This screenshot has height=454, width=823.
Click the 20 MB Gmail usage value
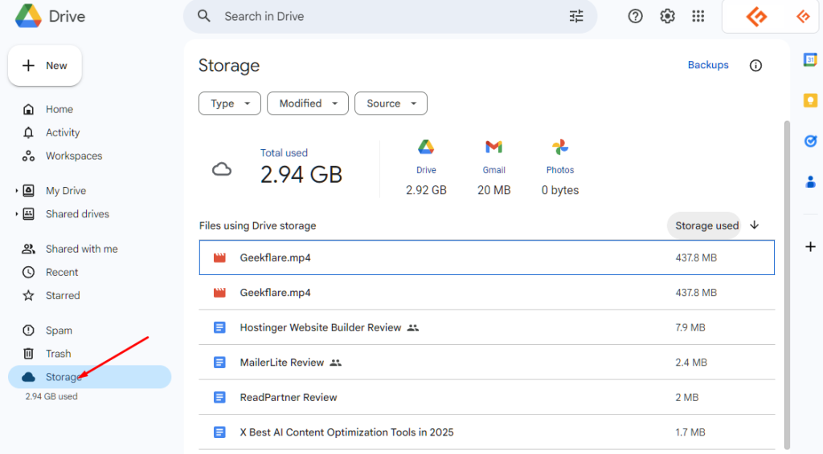point(493,190)
